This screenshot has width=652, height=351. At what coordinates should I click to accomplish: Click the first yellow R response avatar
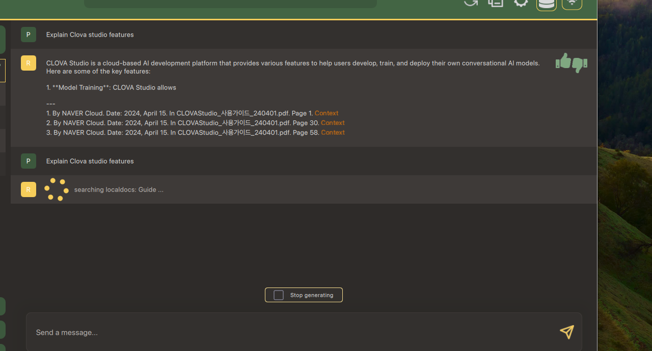(29, 63)
